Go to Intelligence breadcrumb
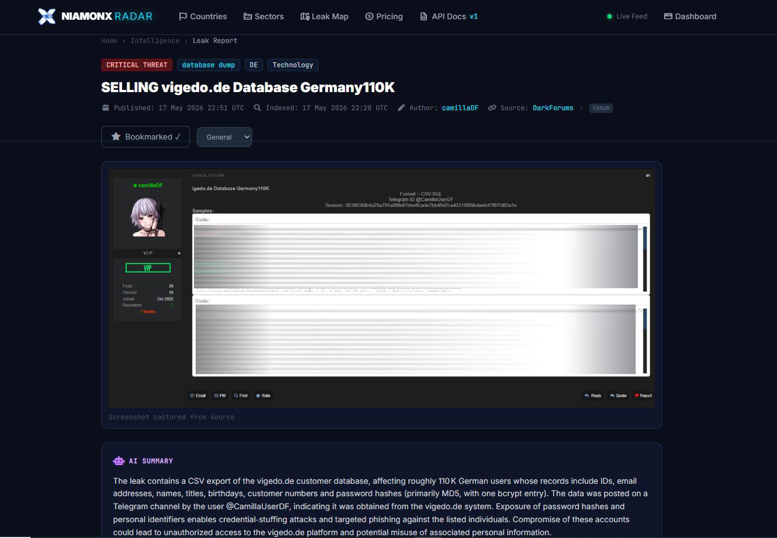 pos(155,41)
